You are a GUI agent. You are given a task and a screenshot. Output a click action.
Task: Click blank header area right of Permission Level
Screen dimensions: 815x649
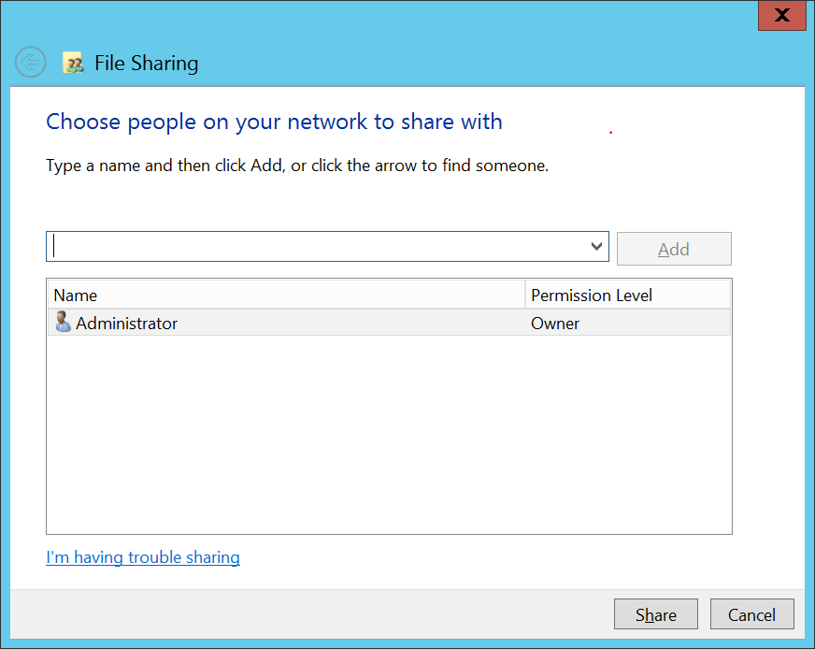pos(701,296)
